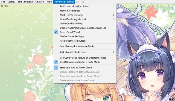
Task: Expand Full Screen Mode Resolution submenu
Action: click(x=85, y=6)
